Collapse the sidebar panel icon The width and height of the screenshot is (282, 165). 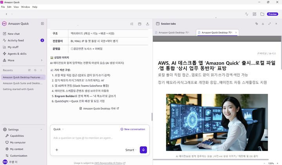[42, 23]
